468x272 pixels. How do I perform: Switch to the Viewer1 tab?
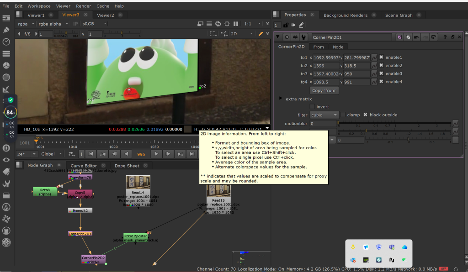pyautogui.click(x=36, y=15)
